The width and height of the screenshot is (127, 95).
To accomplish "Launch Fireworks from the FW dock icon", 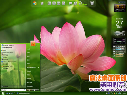I will (x=54, y=3).
